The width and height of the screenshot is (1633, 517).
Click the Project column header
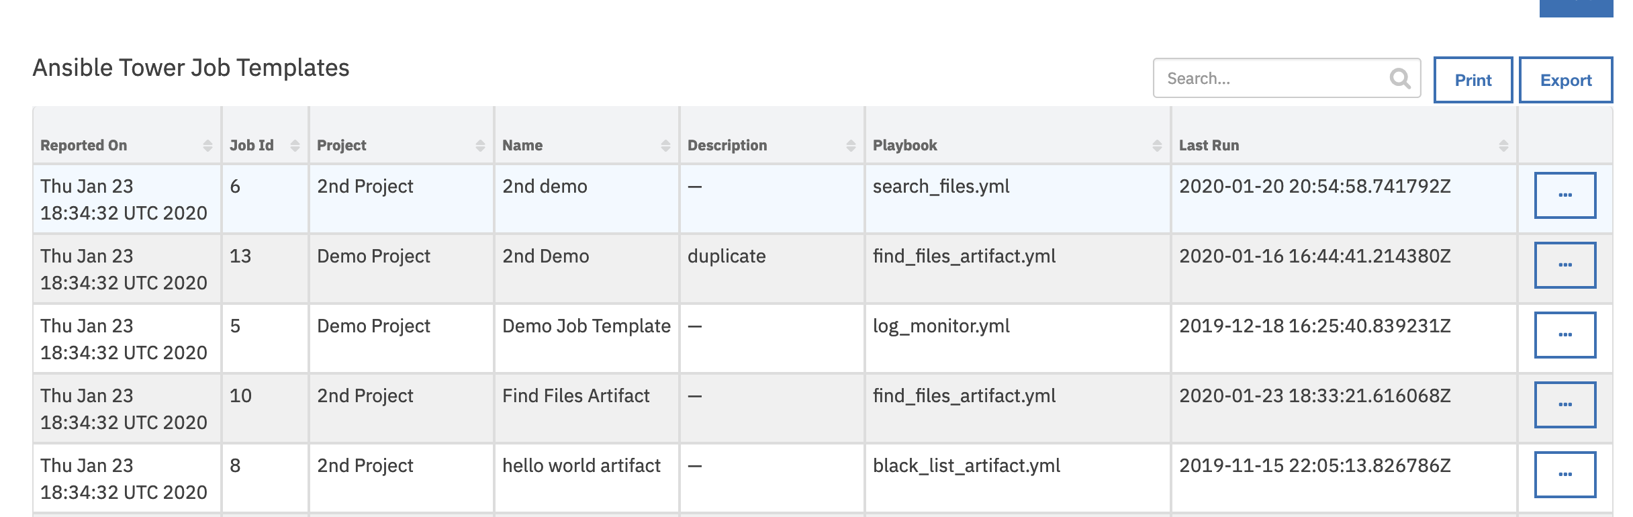coord(402,136)
